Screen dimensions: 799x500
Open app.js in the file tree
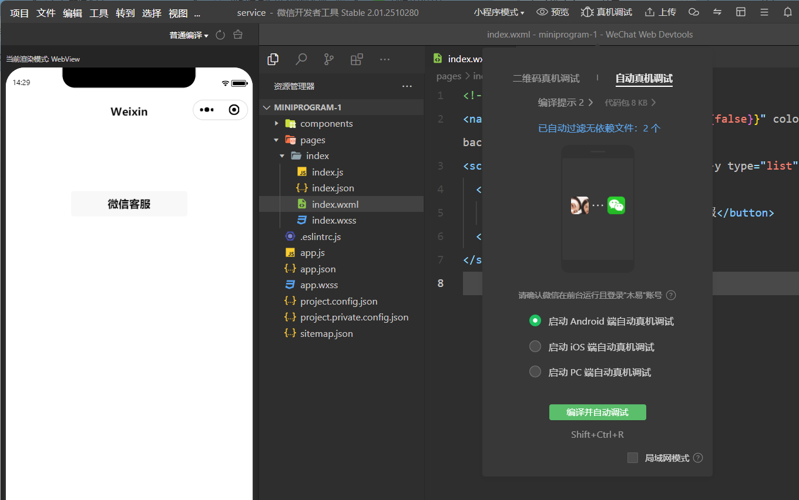tap(312, 252)
